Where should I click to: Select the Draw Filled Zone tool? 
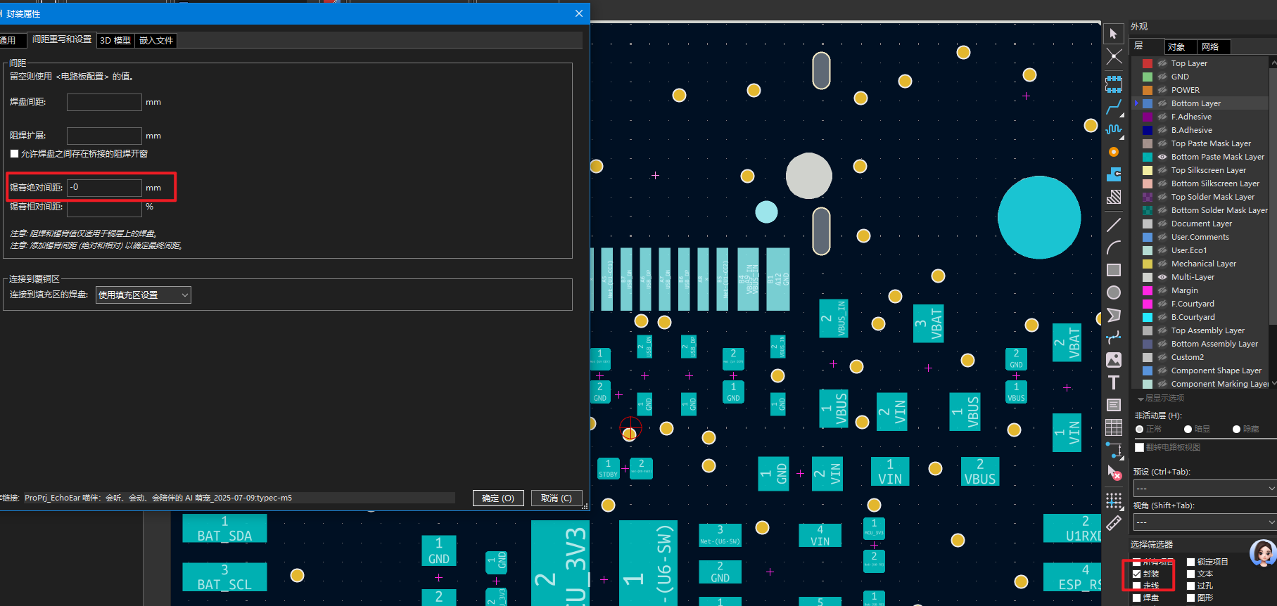(x=1113, y=174)
